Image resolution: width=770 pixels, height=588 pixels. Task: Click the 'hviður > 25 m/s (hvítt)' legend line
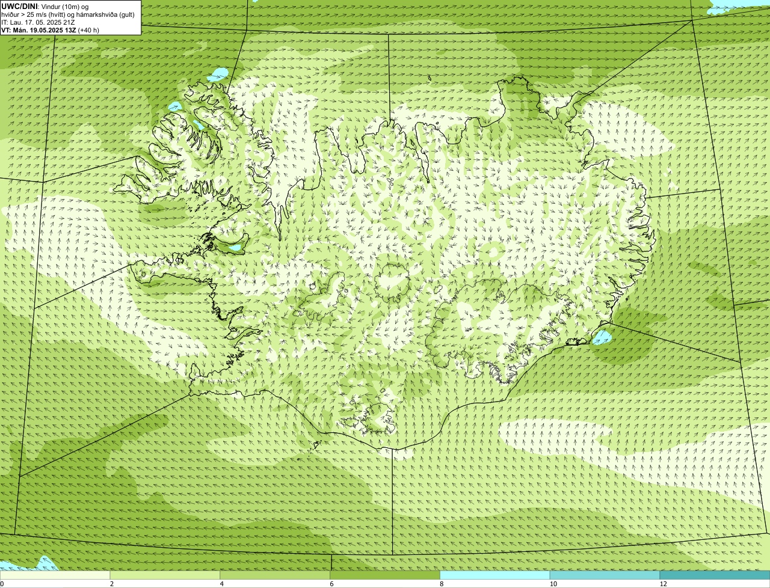point(68,14)
